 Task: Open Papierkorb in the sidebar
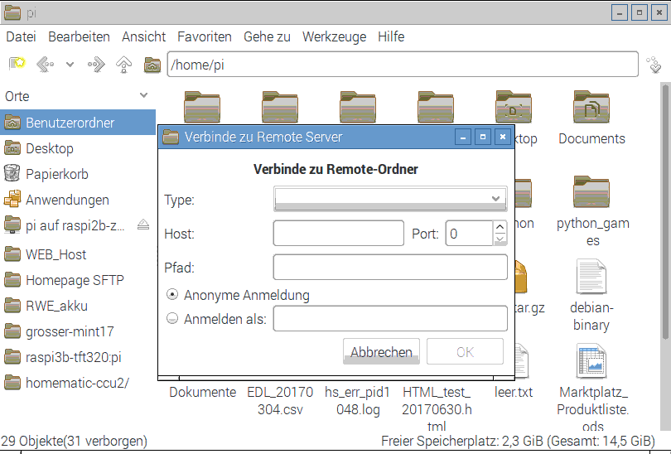point(56,174)
